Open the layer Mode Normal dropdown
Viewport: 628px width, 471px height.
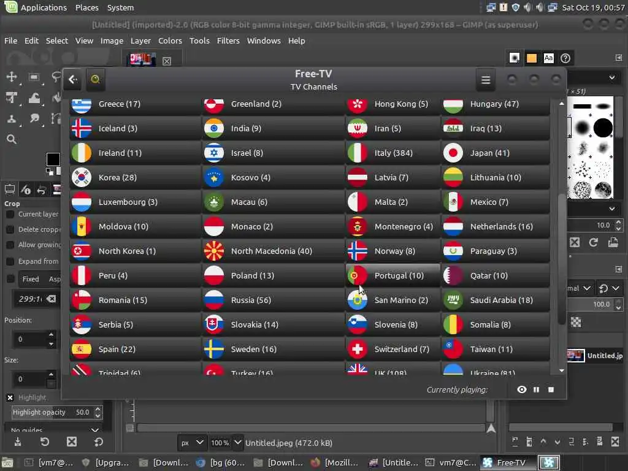(580, 288)
